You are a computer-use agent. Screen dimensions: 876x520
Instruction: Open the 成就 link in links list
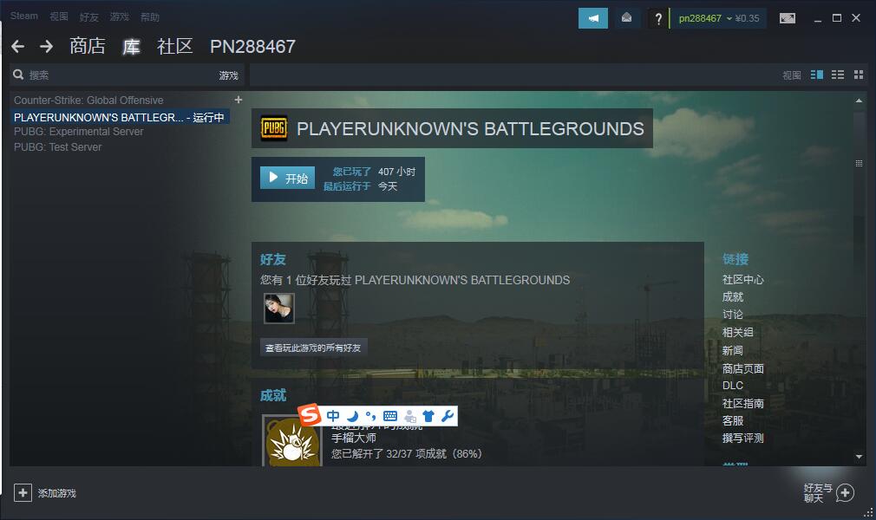click(732, 296)
